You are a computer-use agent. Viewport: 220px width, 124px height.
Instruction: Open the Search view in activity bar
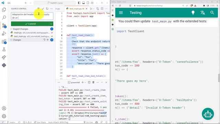pyautogui.click(x=4, y=18)
